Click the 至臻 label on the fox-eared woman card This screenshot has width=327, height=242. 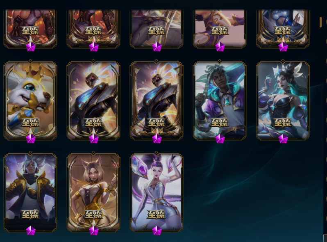(x=93, y=214)
